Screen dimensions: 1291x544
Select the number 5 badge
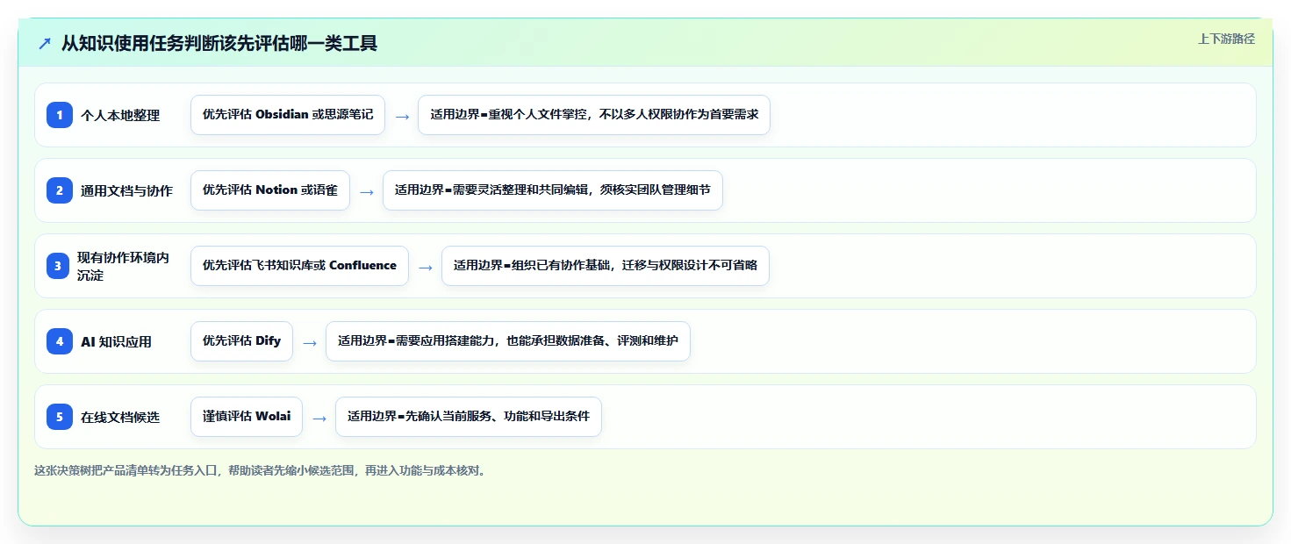pyautogui.click(x=60, y=416)
